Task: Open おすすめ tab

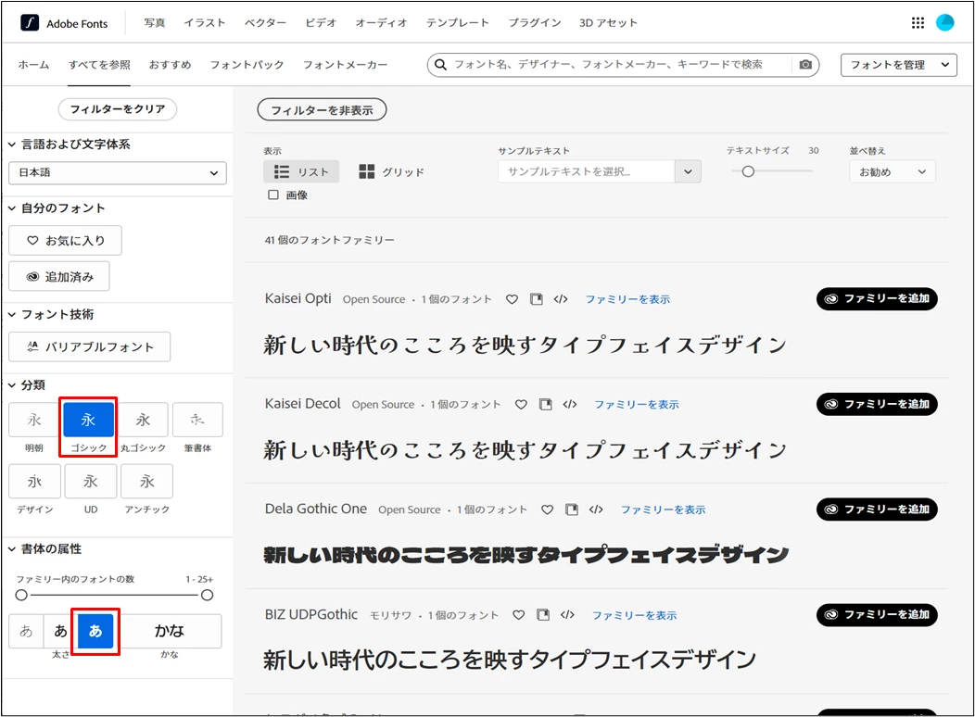Action: (x=170, y=65)
